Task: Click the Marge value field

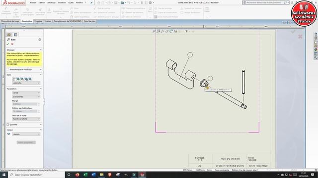Action: [x=25, y=104]
